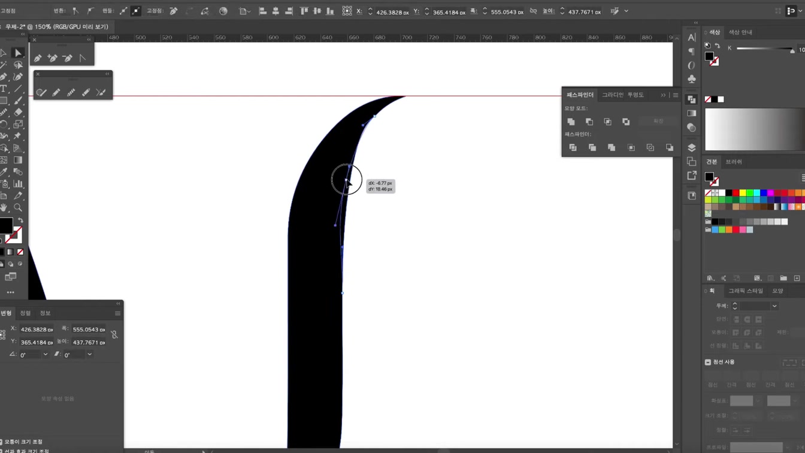Toggle hide handles for multiple selected anchors
Screen dimensions: 805x453
(136, 11)
